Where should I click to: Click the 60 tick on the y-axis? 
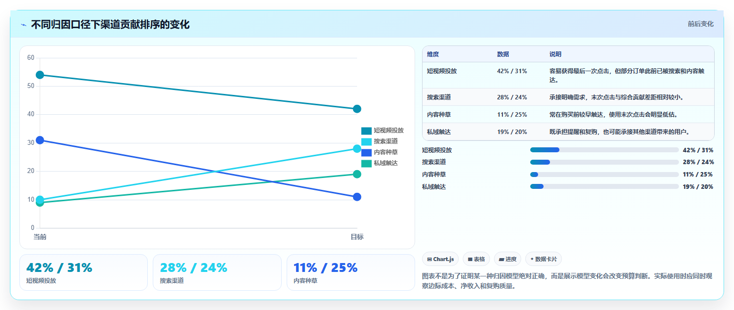(x=31, y=58)
